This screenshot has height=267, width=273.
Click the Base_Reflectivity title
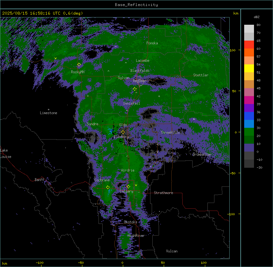136,5
